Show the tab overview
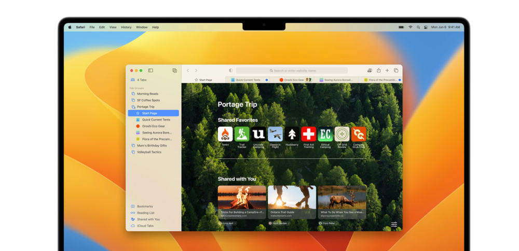 point(396,70)
